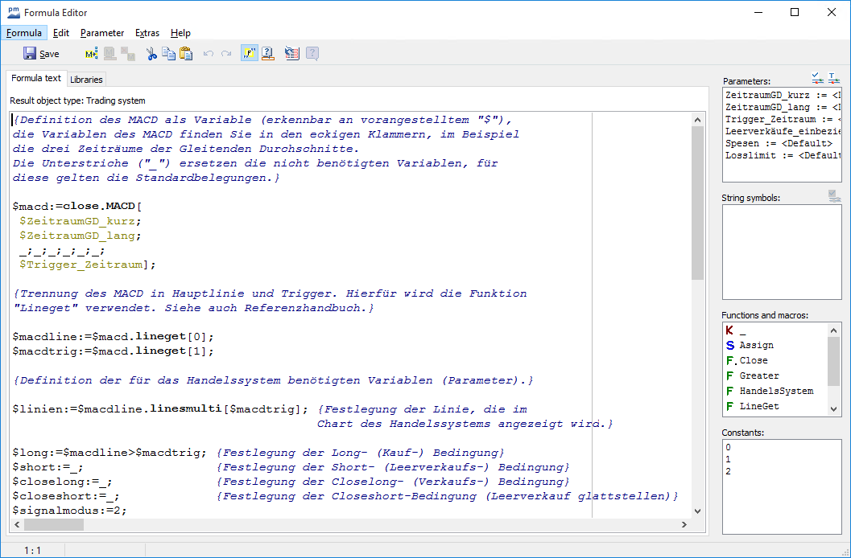Paste using the clipboard icon
This screenshot has height=558, width=851.
click(x=186, y=54)
